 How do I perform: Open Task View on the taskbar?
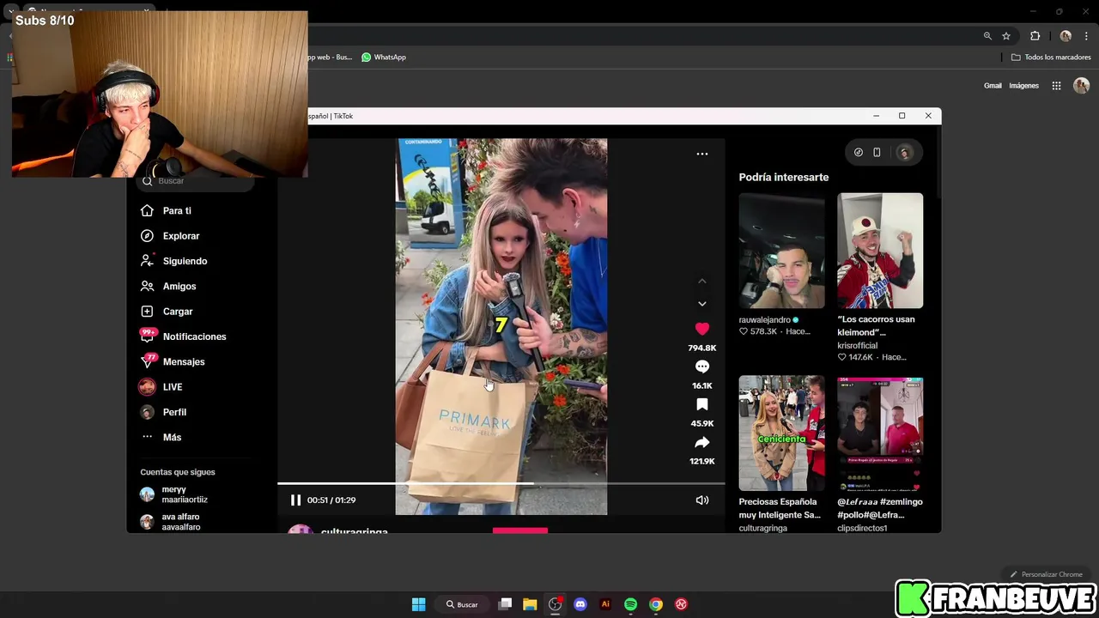[x=505, y=604]
